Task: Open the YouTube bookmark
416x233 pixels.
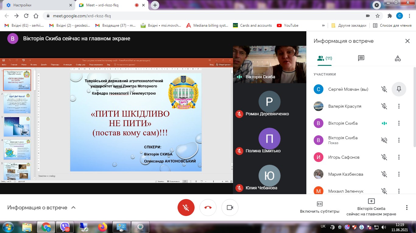Action: click(287, 25)
